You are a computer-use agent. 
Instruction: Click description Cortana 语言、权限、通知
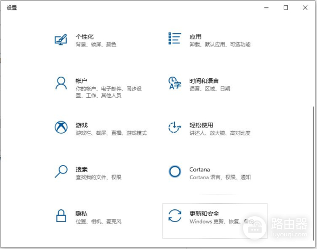tap(220, 177)
